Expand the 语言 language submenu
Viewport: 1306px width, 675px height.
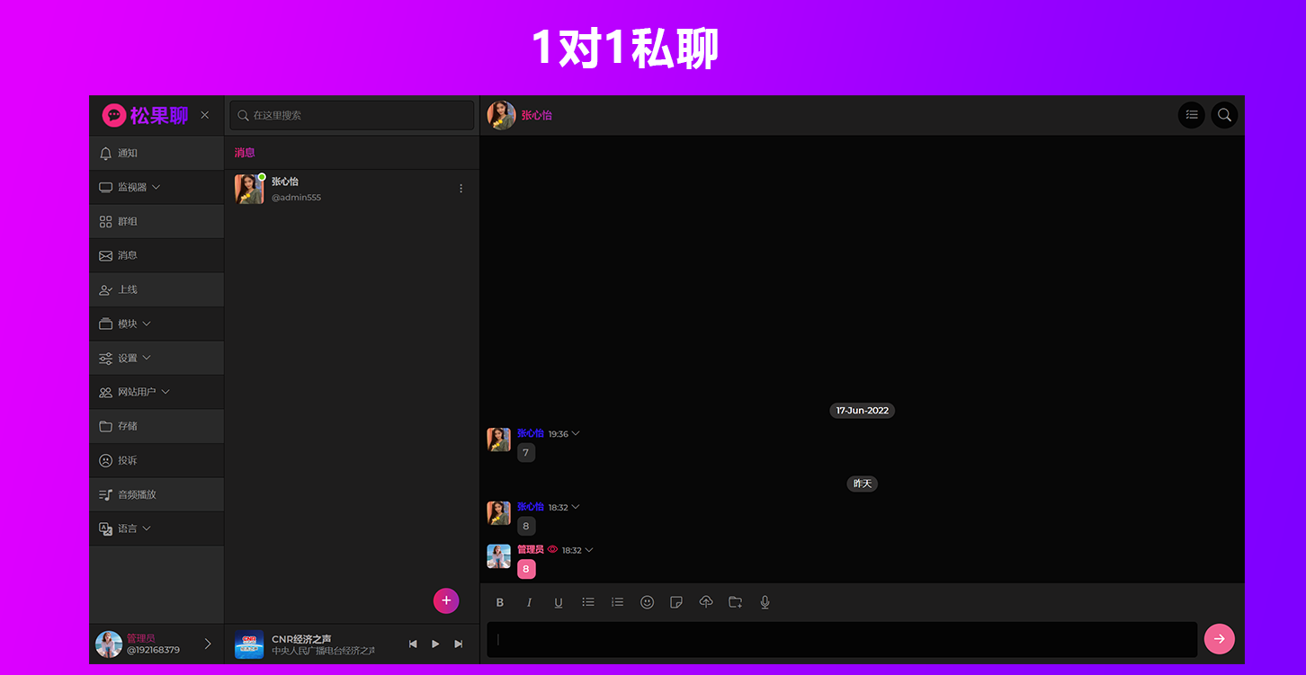coord(157,528)
